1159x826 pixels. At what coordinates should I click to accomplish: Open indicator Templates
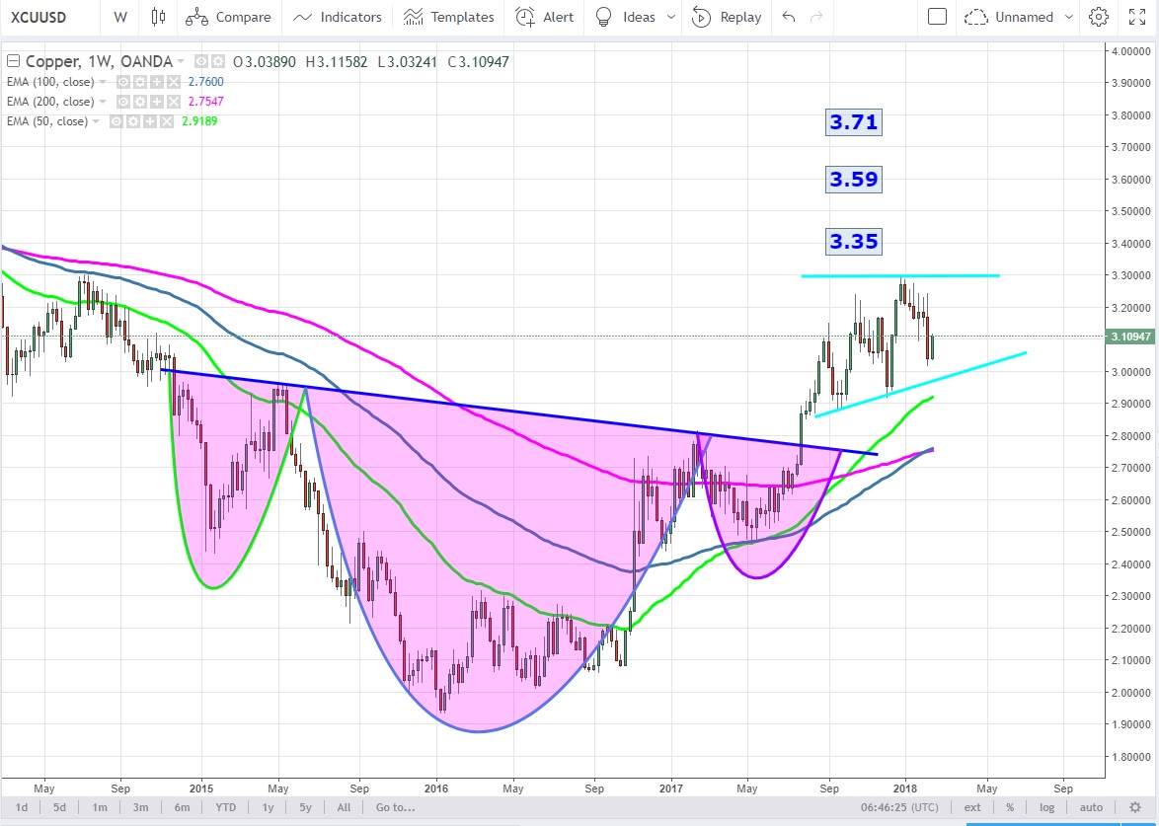coord(449,17)
